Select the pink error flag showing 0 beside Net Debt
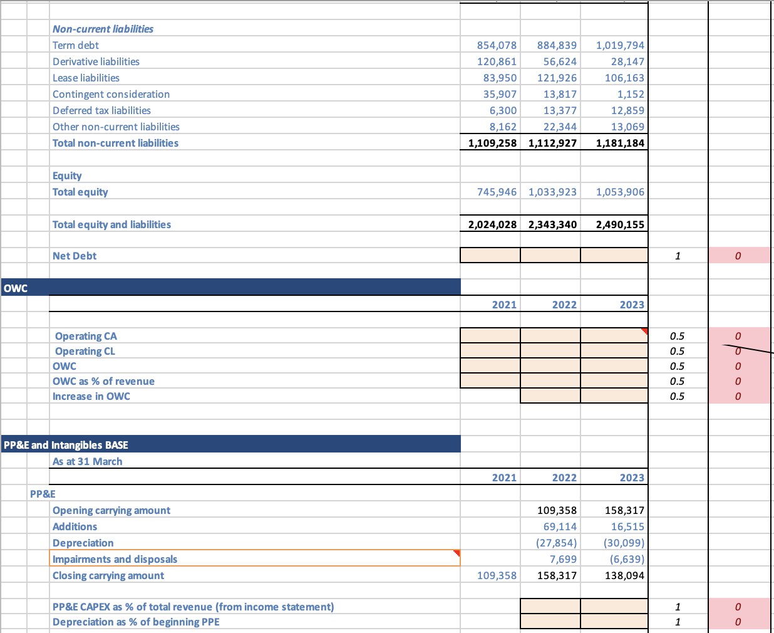The image size is (774, 633). pyautogui.click(x=738, y=256)
